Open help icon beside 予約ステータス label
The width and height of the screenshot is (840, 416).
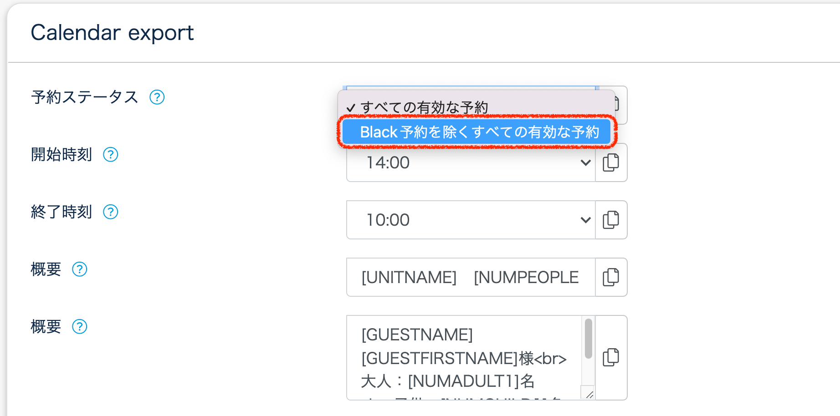[x=157, y=97]
